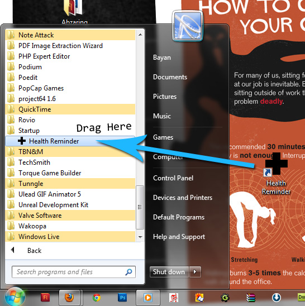The height and width of the screenshot is (306, 305).
Task: Open Control Panel from the Start menu
Action: pyautogui.click(x=173, y=178)
